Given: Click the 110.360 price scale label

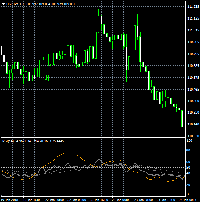Looking at the screenshot, I should [193, 101].
